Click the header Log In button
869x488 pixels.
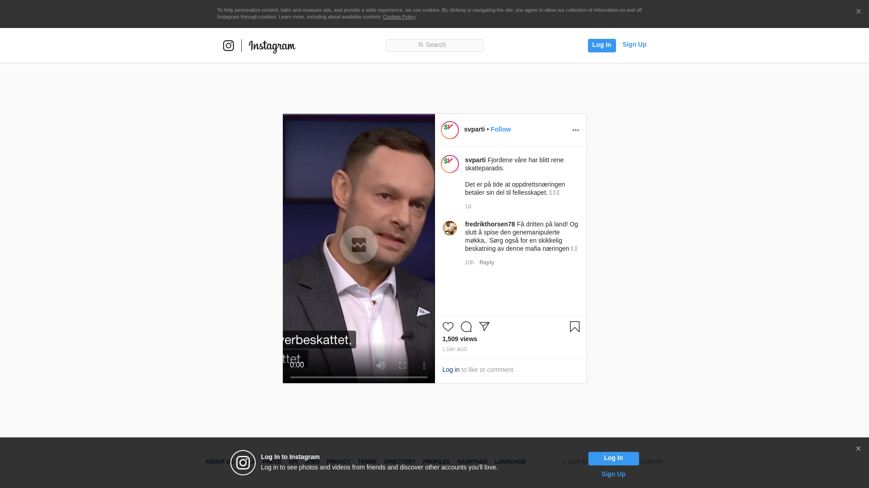[x=602, y=45]
